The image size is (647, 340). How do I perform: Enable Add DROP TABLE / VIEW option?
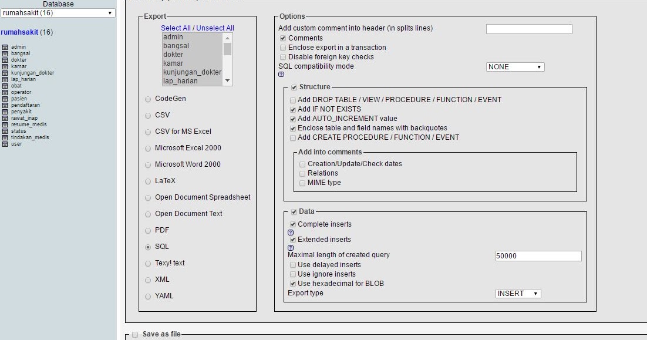pos(293,100)
